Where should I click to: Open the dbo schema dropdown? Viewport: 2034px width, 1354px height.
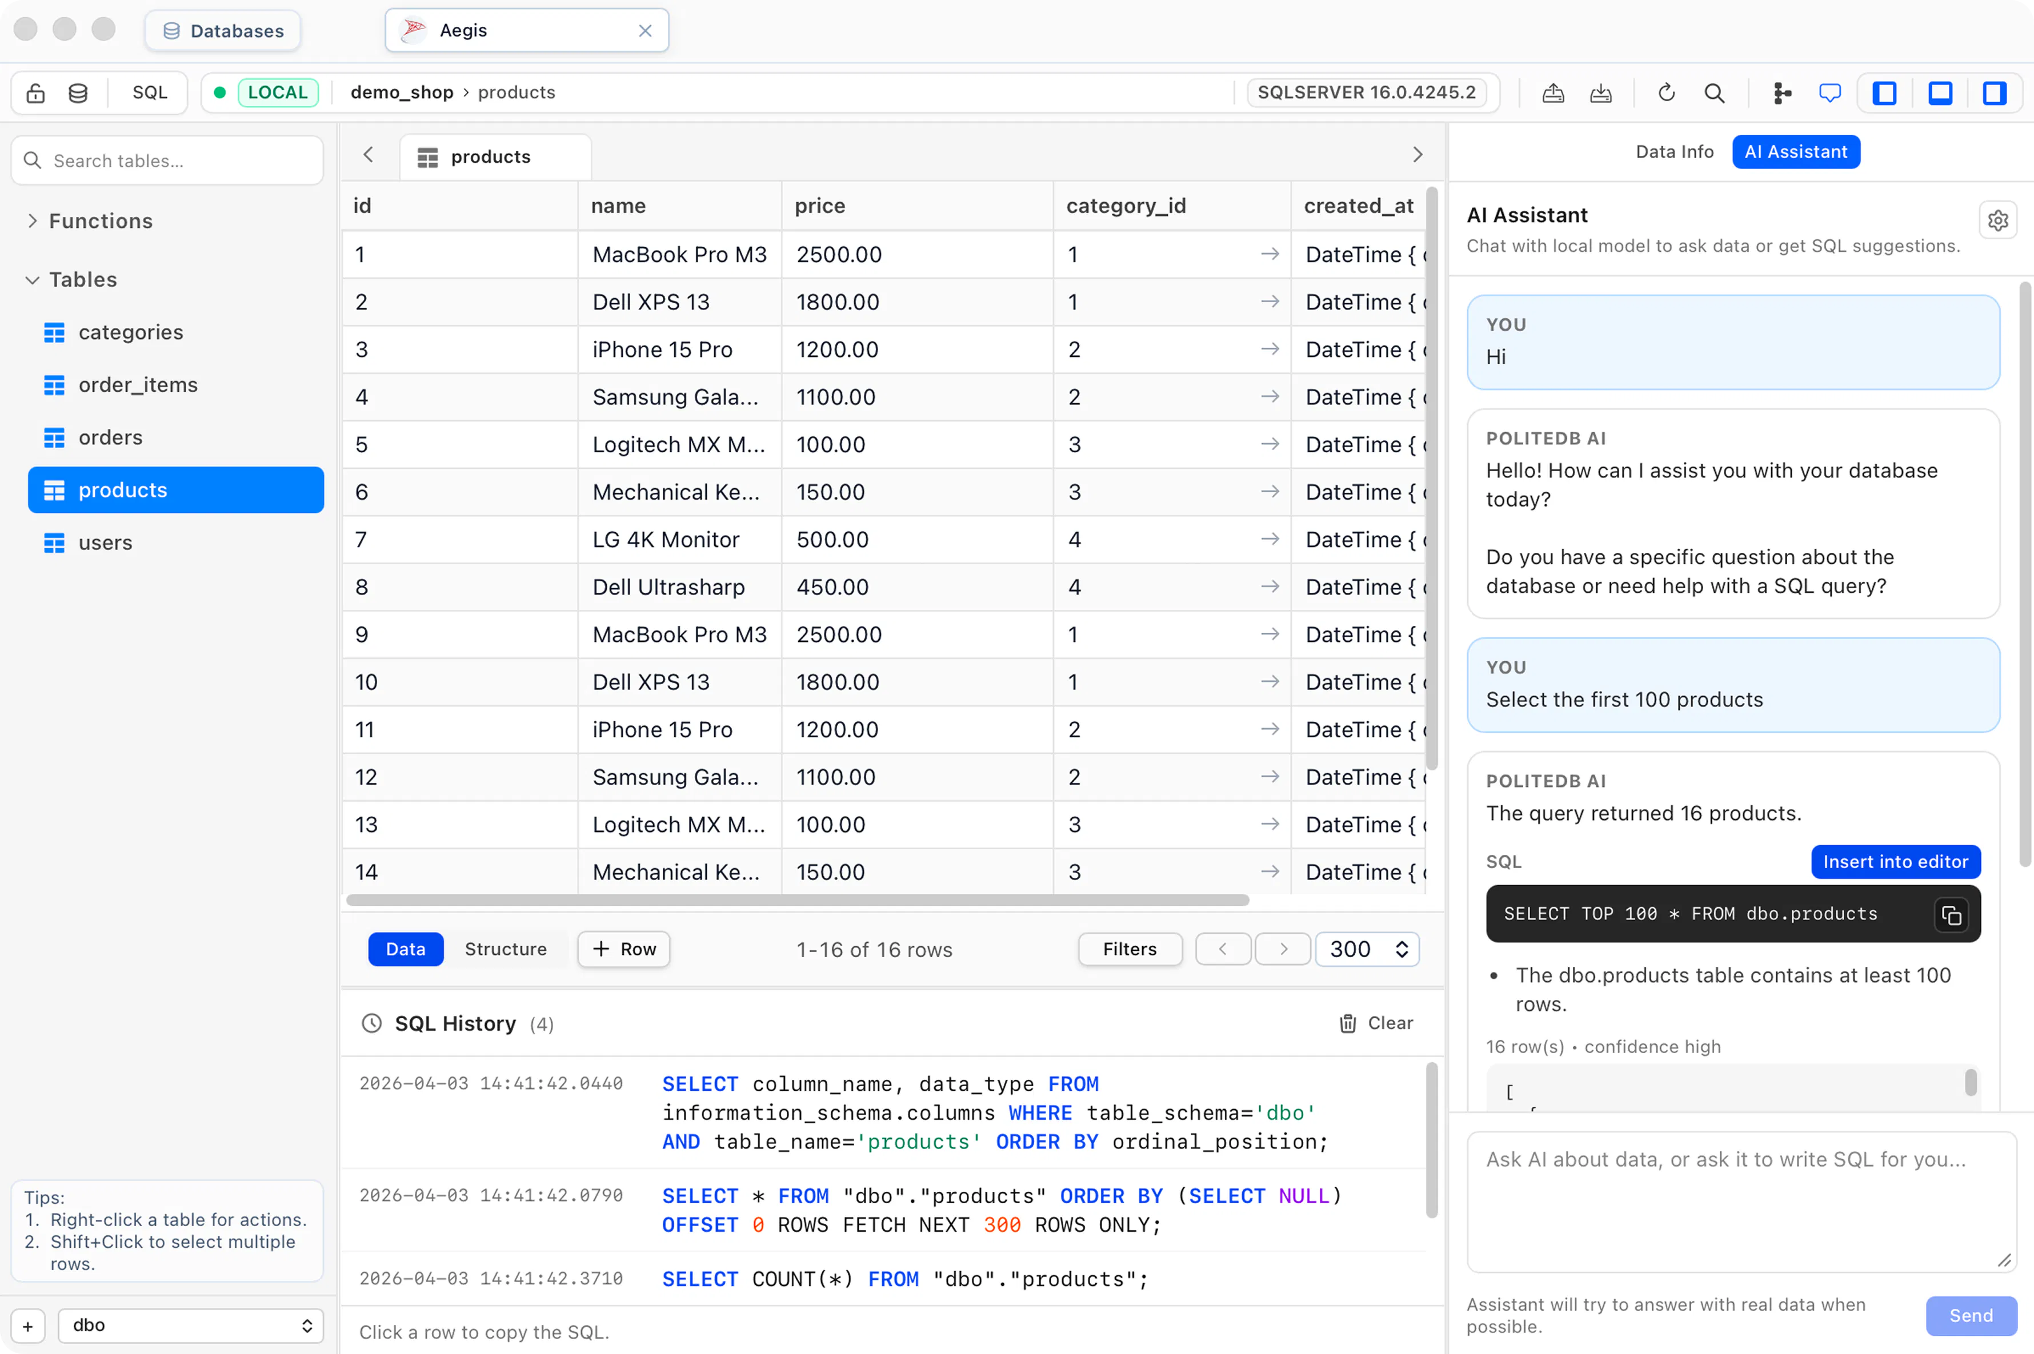[x=190, y=1325]
